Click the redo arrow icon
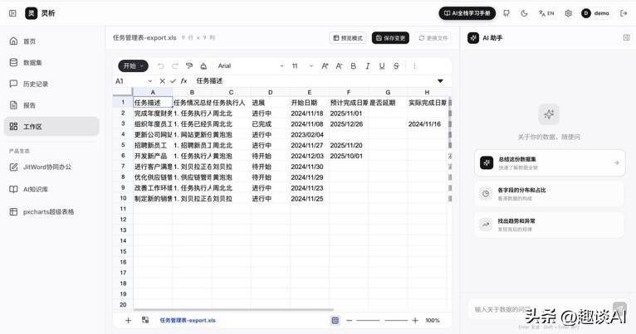636x334 pixels. [x=175, y=66]
